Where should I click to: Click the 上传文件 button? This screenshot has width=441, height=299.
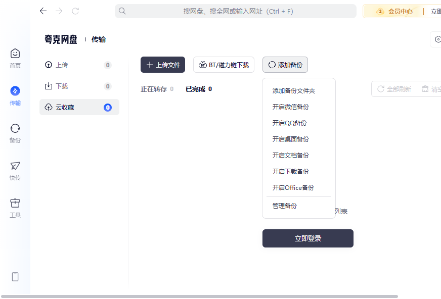pyautogui.click(x=163, y=65)
